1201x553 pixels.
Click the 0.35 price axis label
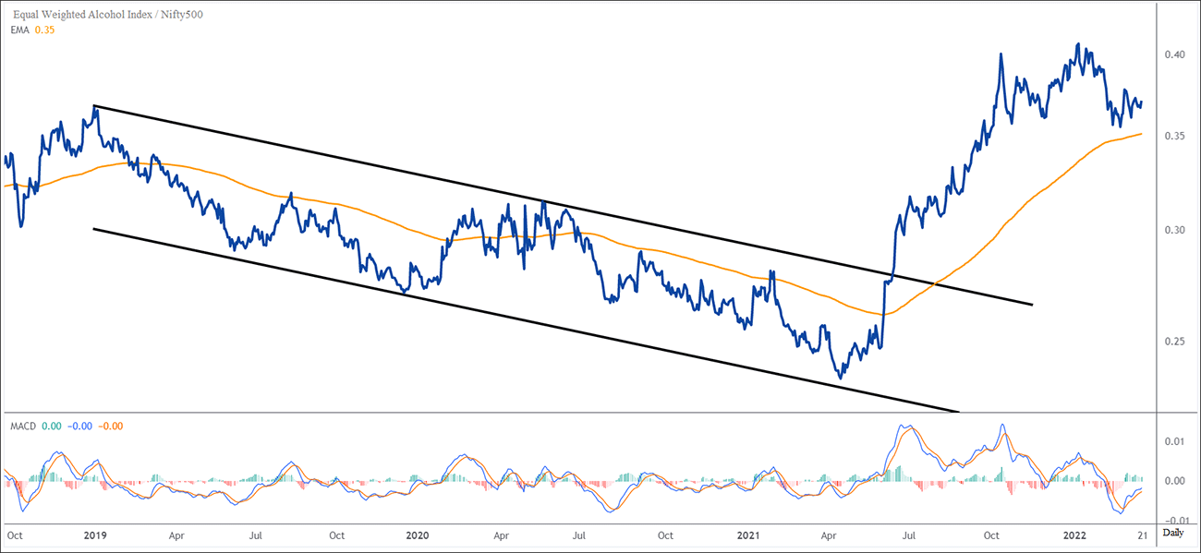click(x=1174, y=137)
